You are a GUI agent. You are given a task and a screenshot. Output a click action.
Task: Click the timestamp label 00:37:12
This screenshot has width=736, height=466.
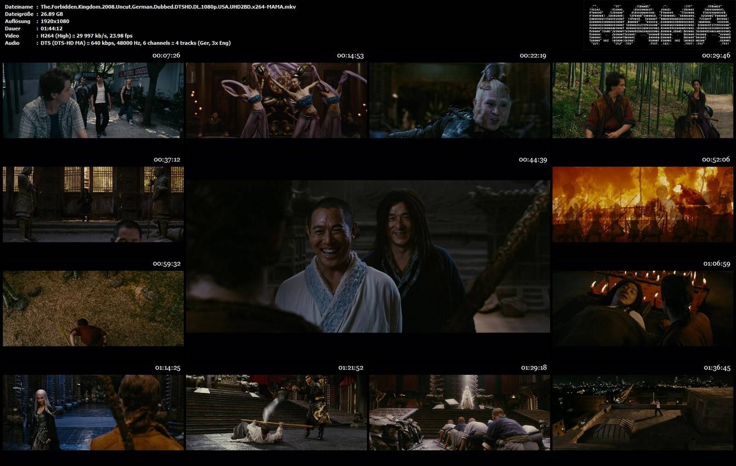coord(167,159)
